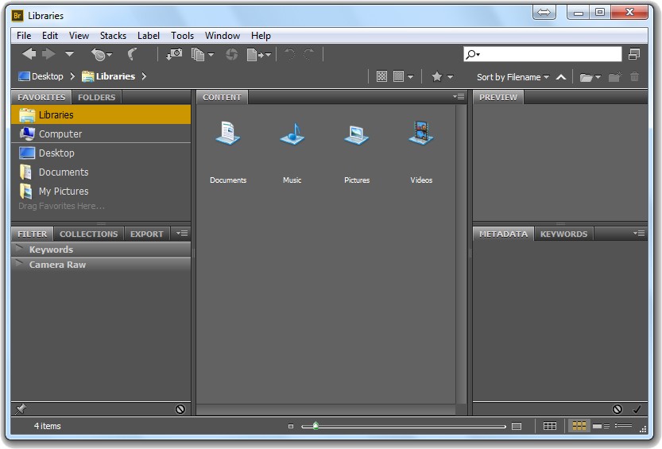Click the thumbnail size slider handle

316,426
